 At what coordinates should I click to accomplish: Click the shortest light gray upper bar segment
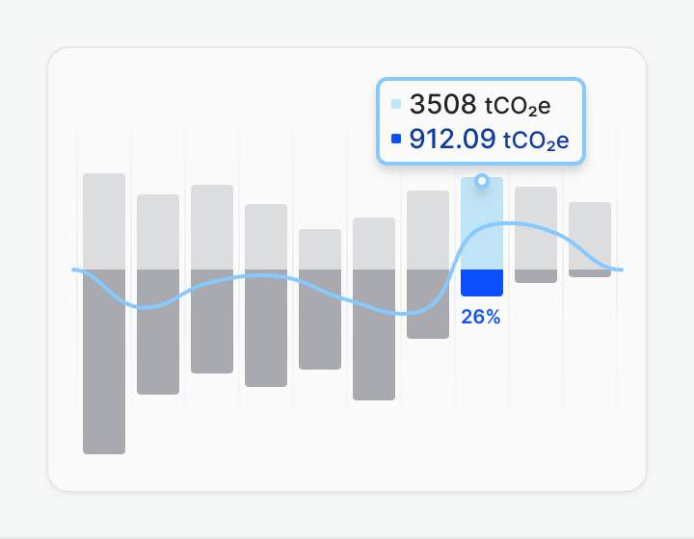[x=320, y=248]
